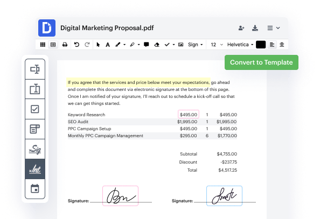Select the date field sidebar icon
The width and height of the screenshot is (320, 219).
pyautogui.click(x=35, y=189)
